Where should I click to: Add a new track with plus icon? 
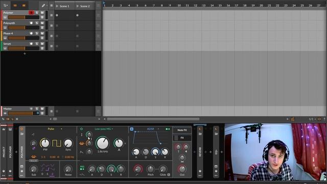(x=25, y=54)
